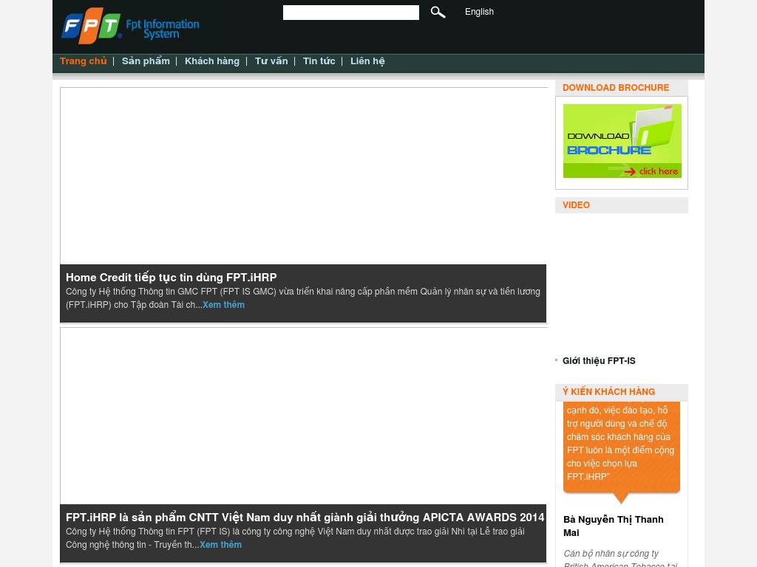Open the Tin tức menu item
This screenshot has height=567, width=757.
[319, 61]
